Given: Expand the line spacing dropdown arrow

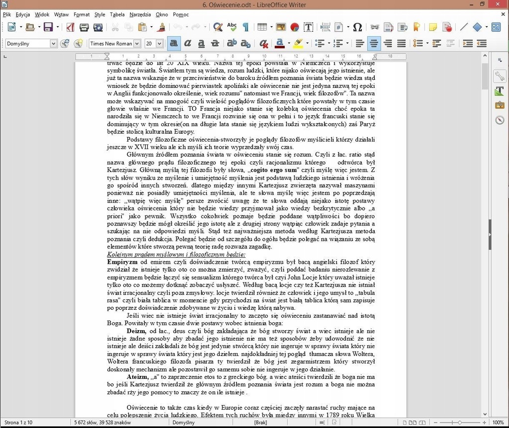Looking at the screenshot, I should click(x=427, y=44).
